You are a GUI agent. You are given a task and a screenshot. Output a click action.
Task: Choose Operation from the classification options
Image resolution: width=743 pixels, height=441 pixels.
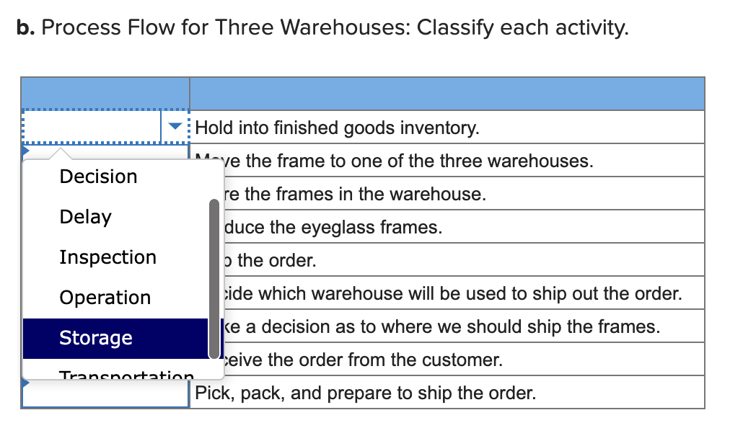tap(105, 297)
